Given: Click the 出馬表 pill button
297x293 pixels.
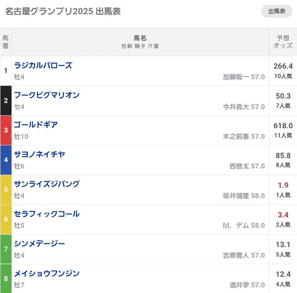Looking at the screenshot, I should click(x=277, y=12).
